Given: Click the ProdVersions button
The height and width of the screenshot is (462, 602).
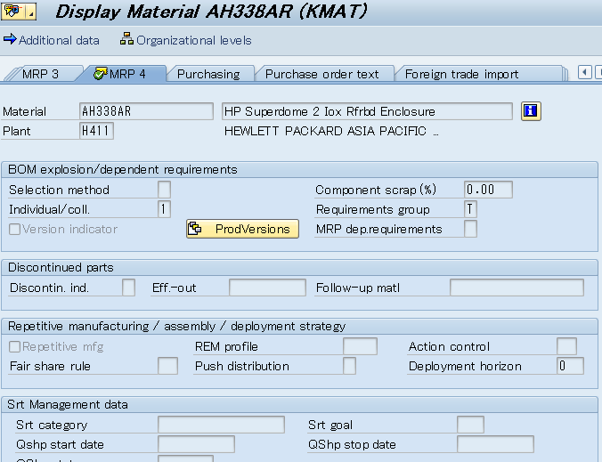Looking at the screenshot, I should click(x=242, y=229).
